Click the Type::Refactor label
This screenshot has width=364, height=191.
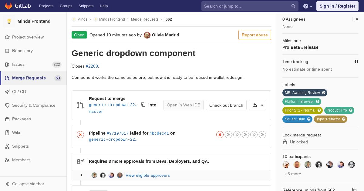[328, 119]
